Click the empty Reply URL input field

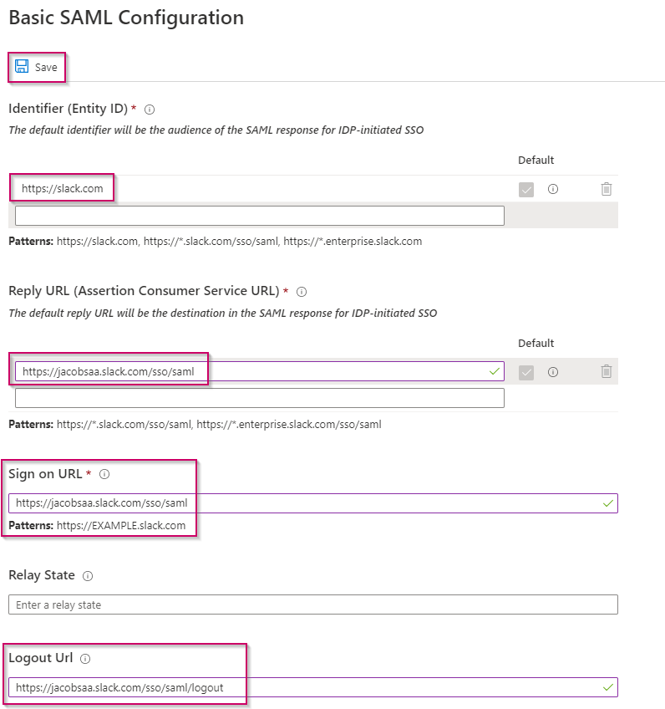pyautogui.click(x=259, y=398)
